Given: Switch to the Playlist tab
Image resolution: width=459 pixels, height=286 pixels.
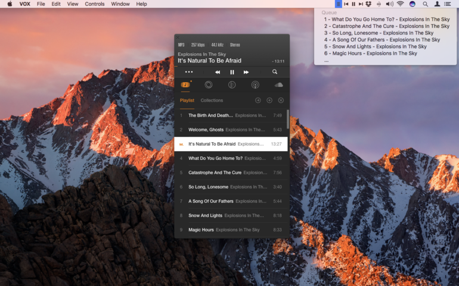Looking at the screenshot, I should pos(187,100).
